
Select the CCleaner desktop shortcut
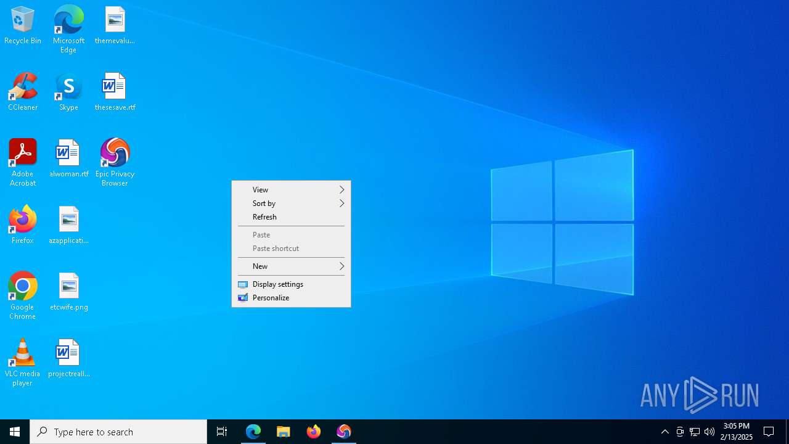point(23,92)
